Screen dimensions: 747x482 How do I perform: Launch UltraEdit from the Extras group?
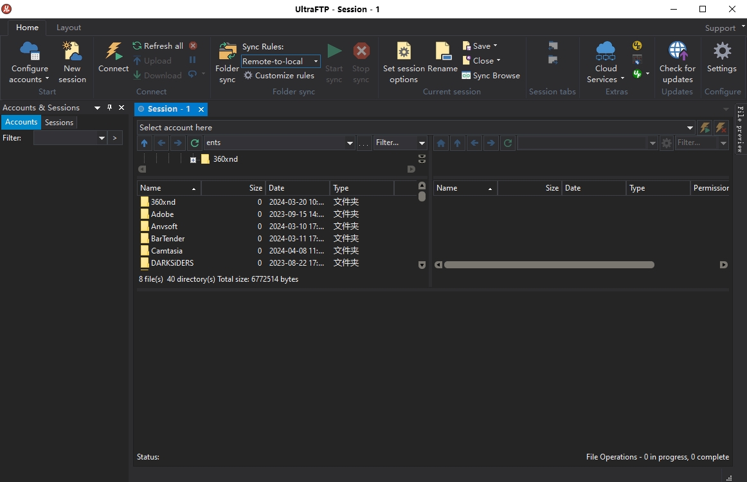637,45
